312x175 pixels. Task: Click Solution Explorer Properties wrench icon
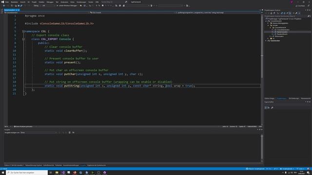pos(296,13)
